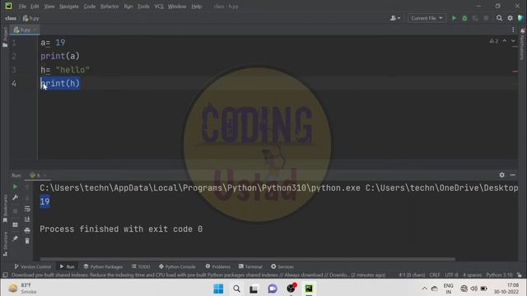
Task: Jump to previous highlighted problem arrow
Action: (x=505, y=41)
